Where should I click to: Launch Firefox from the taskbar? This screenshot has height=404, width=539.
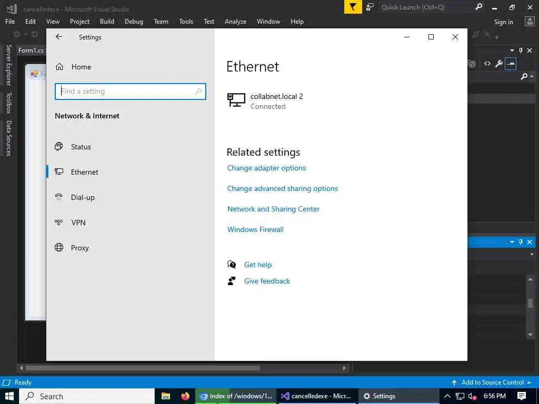coord(185,396)
